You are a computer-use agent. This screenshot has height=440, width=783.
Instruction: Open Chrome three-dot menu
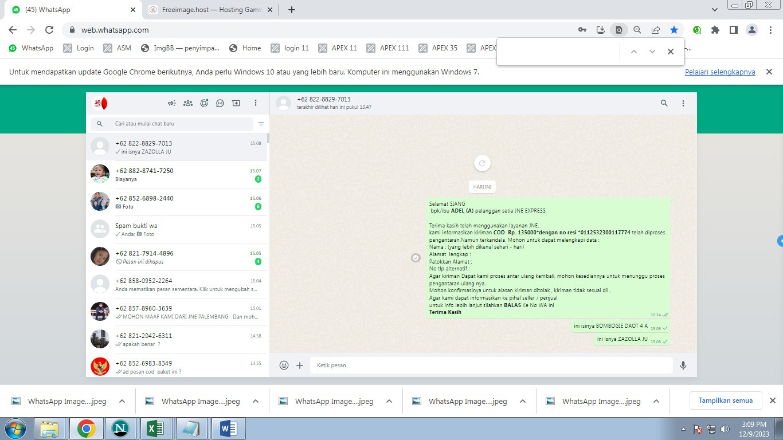click(771, 30)
